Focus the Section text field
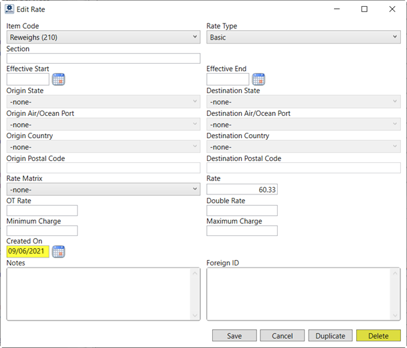Image resolution: width=407 pixels, height=348 pixels. 103,58
